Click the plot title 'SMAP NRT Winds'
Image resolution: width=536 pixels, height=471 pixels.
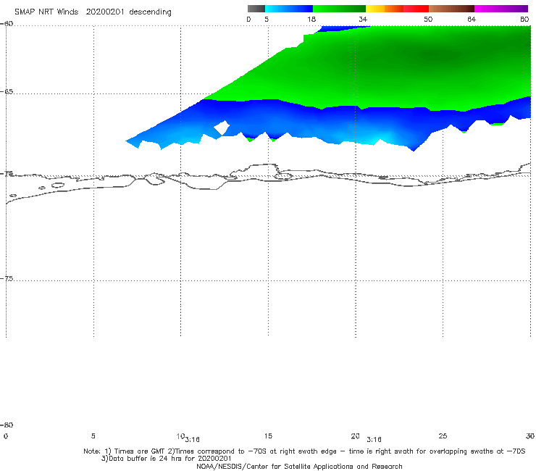[x=46, y=12]
